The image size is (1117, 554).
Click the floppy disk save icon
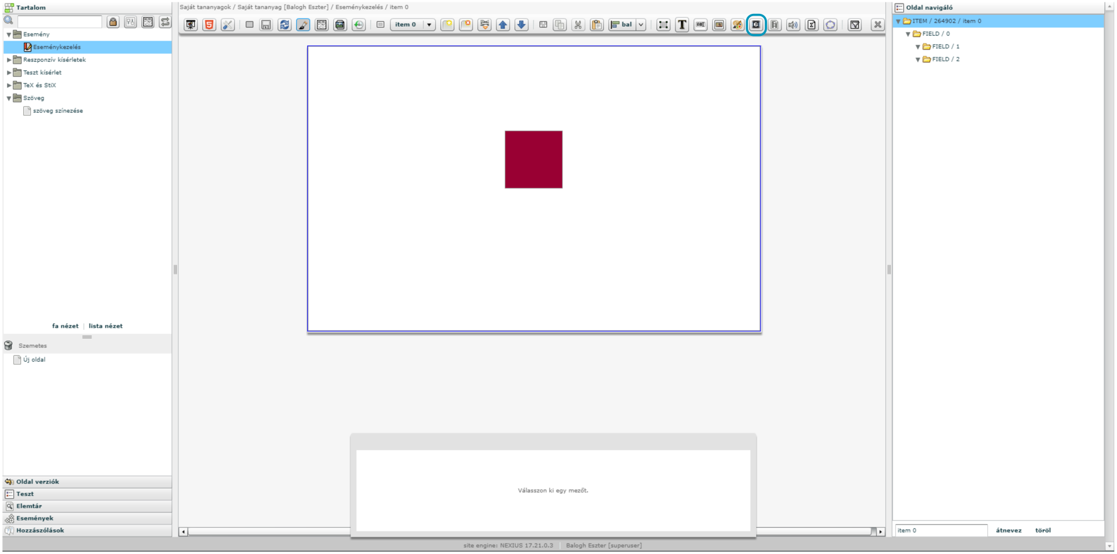[x=266, y=25]
